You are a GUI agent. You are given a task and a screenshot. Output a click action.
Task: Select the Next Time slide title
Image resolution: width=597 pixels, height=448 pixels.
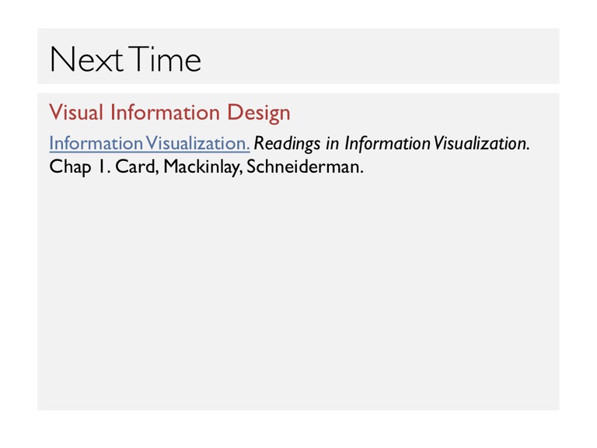pos(125,59)
